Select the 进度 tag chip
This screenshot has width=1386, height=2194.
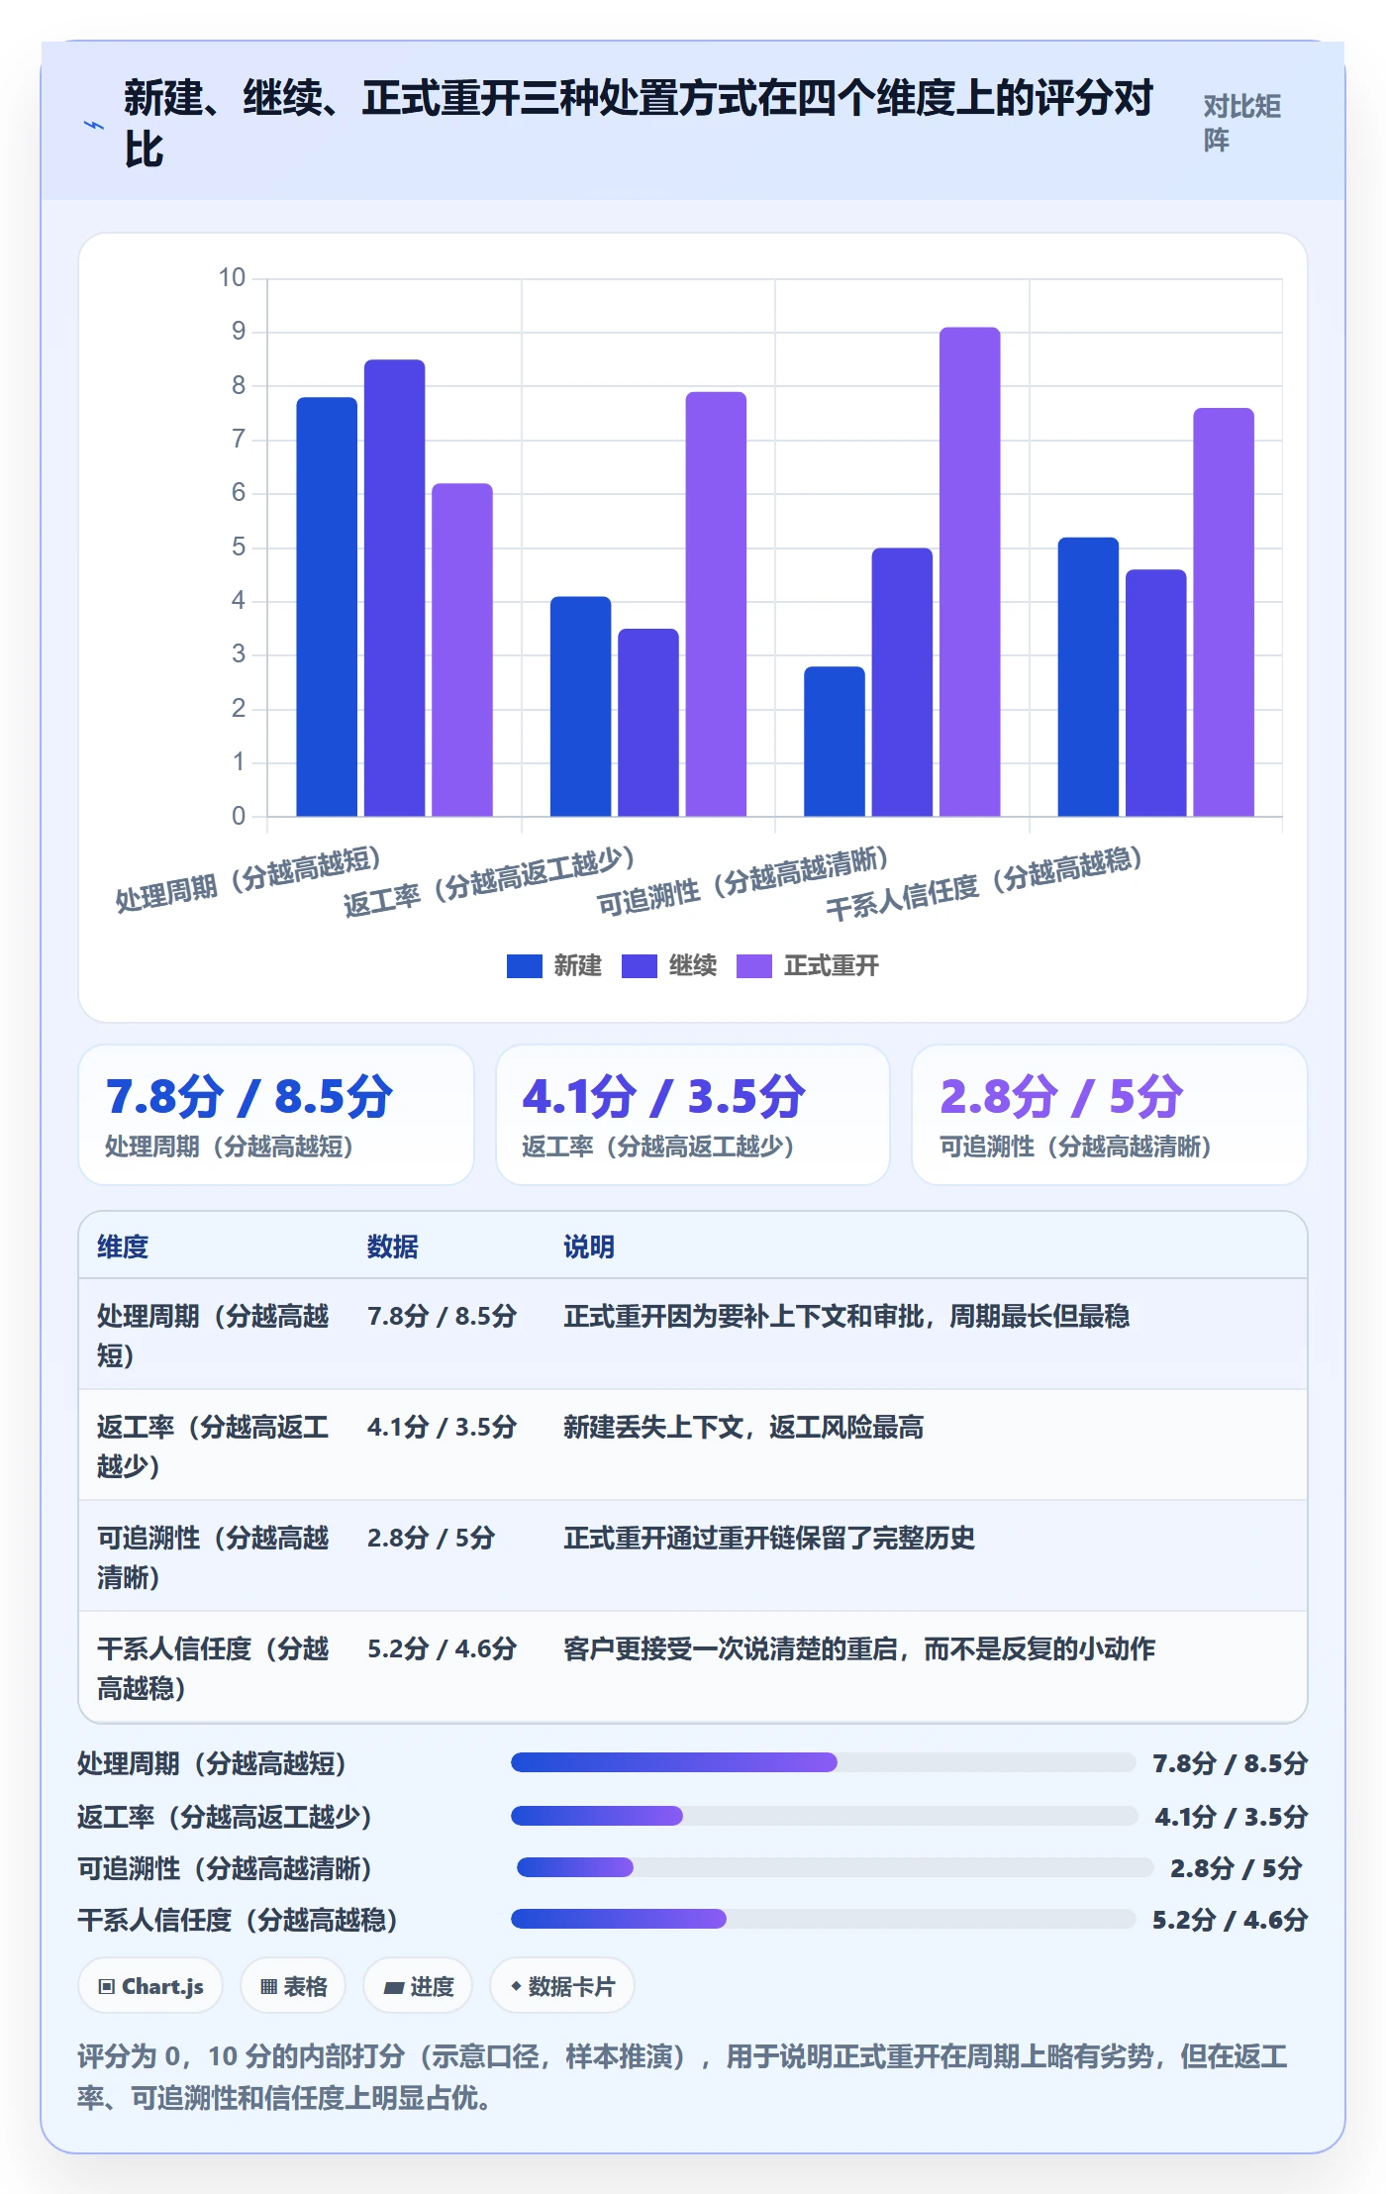point(418,1985)
